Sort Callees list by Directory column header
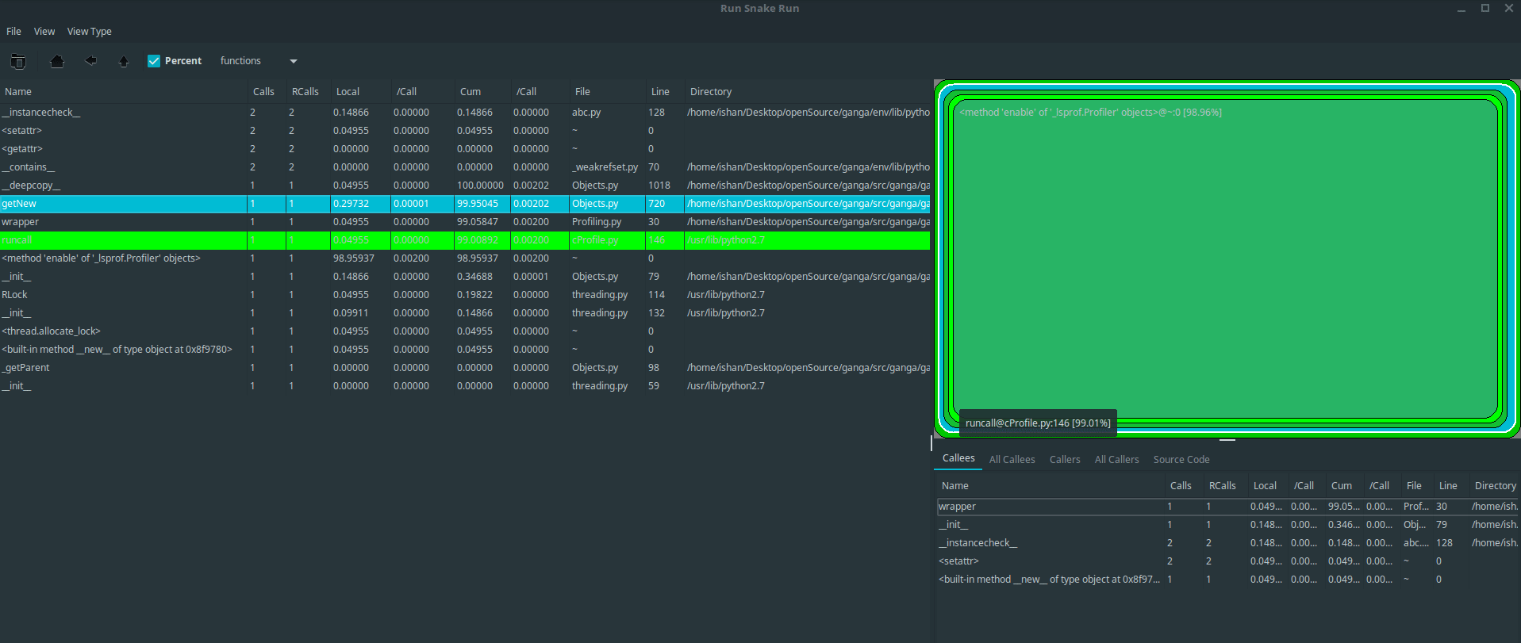 tap(1495, 486)
